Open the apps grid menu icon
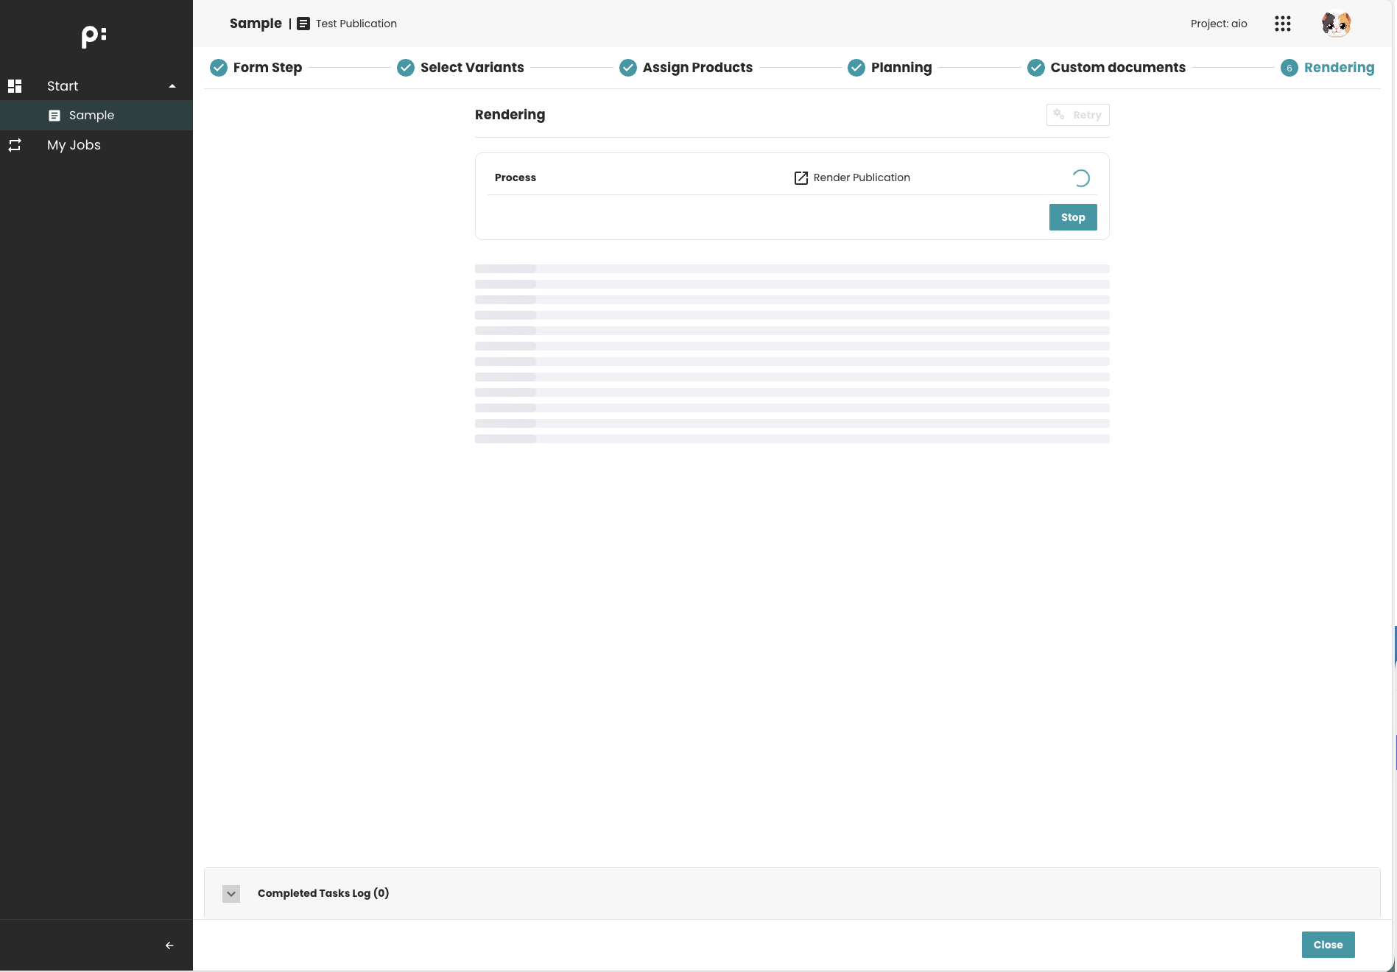1397x972 pixels. pos(1282,24)
